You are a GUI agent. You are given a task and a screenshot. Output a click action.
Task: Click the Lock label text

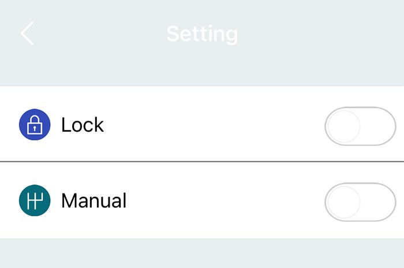click(x=83, y=125)
